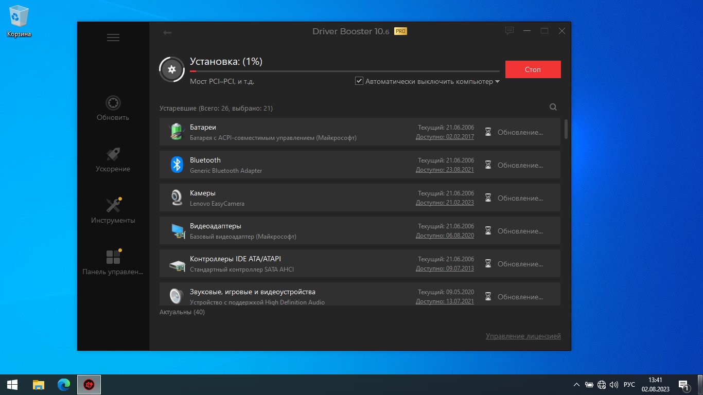Open the Recycle Bin on the desktop
Image resolution: width=703 pixels, height=395 pixels.
click(19, 22)
